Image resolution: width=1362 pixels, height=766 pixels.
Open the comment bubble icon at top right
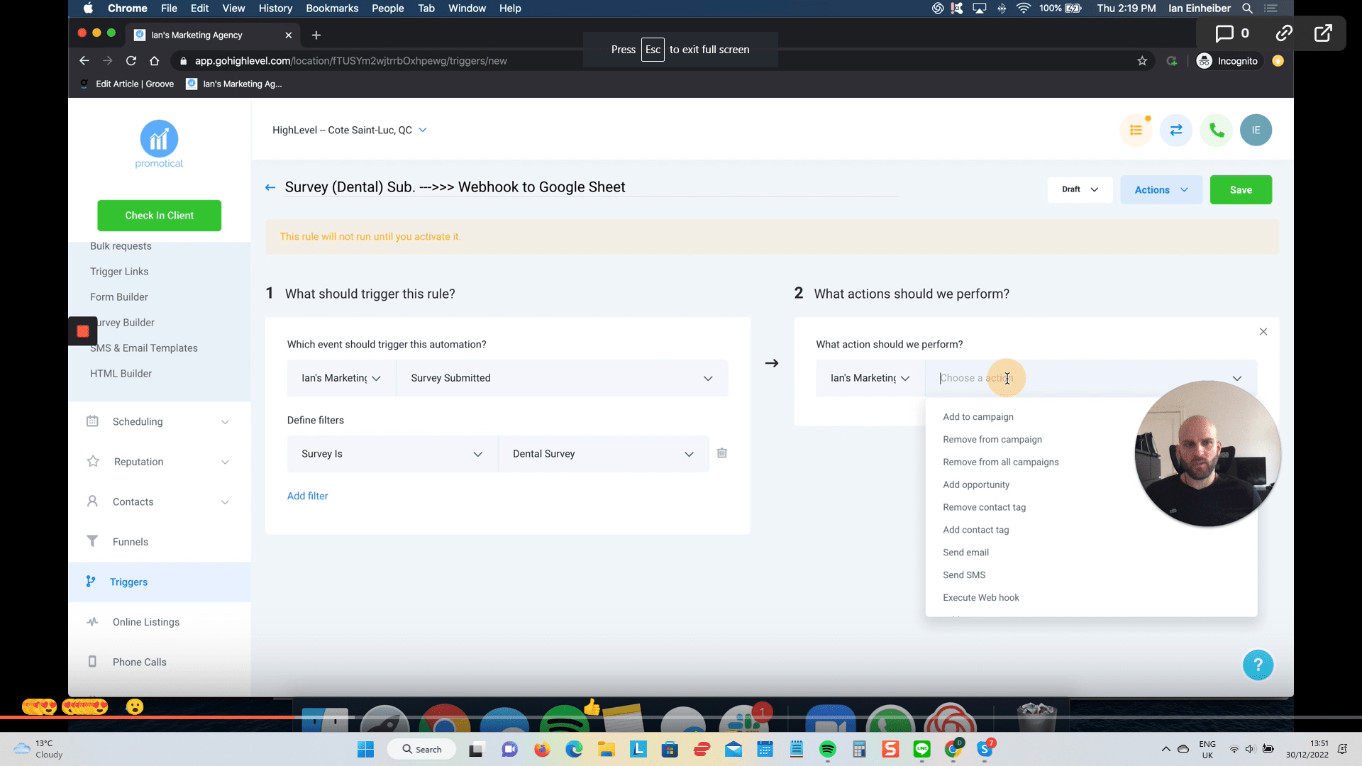tap(1224, 33)
